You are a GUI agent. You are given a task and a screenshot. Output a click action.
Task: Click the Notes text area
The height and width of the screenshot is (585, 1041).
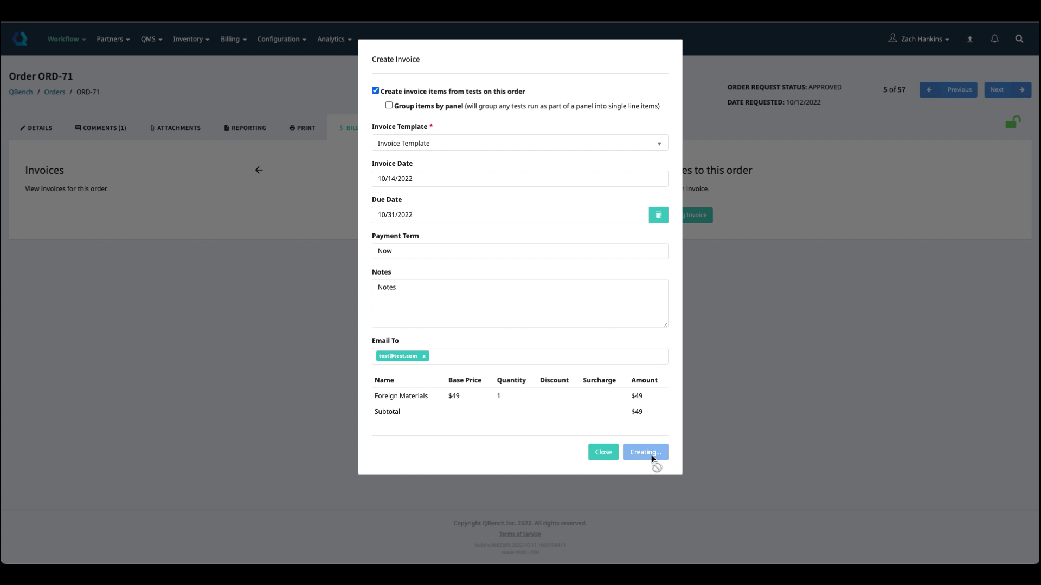point(519,303)
